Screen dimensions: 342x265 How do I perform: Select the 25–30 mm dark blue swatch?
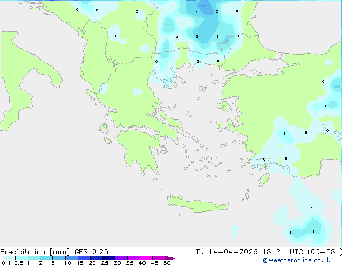[109, 258]
